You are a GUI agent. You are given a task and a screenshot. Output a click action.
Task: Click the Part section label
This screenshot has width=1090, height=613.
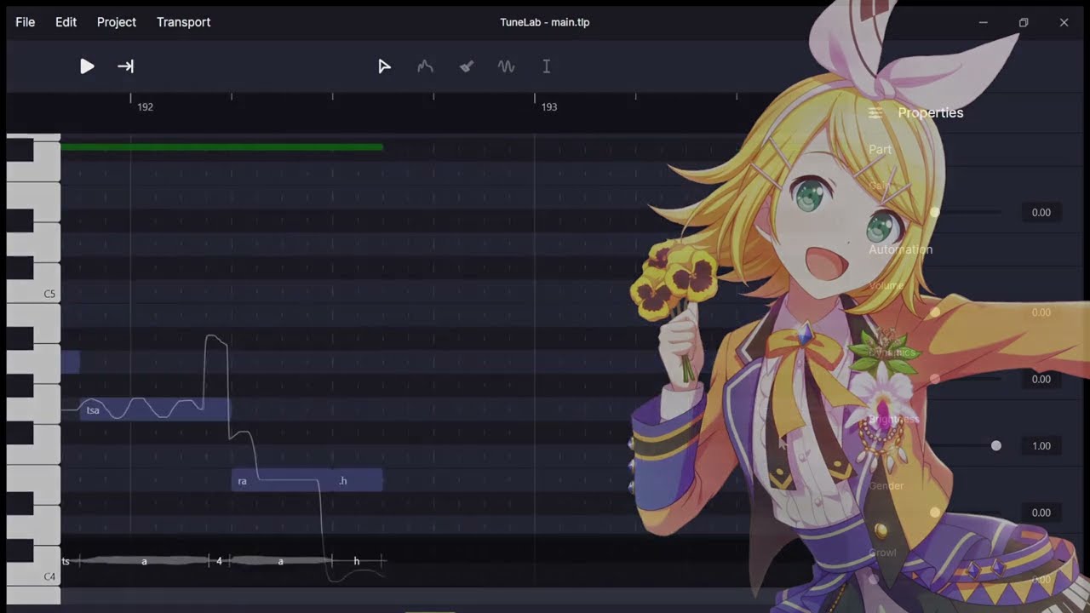click(x=880, y=149)
